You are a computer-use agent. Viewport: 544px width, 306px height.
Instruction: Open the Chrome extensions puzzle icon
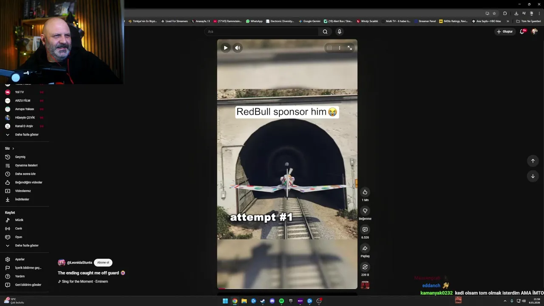[x=505, y=13]
